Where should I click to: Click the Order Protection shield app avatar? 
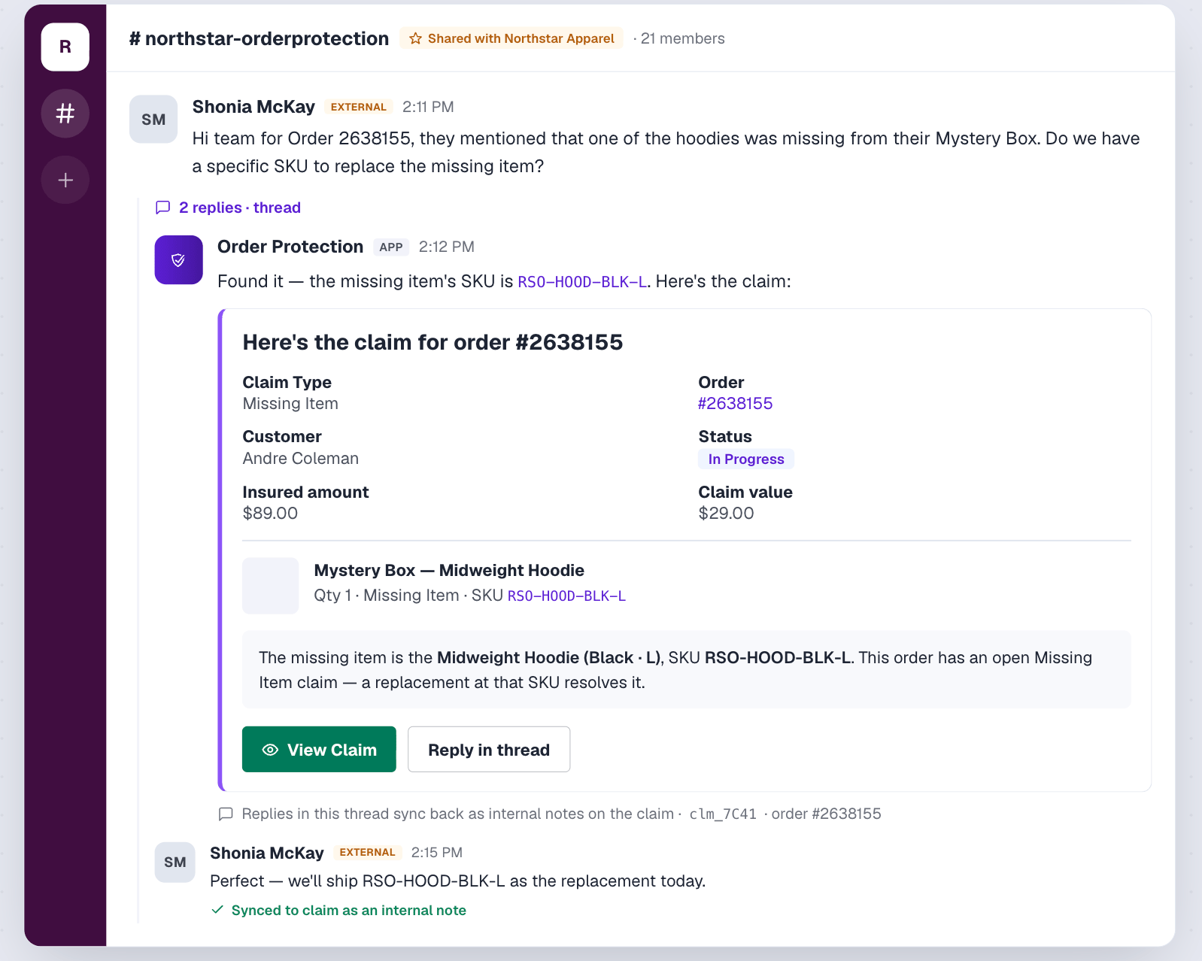point(178,260)
